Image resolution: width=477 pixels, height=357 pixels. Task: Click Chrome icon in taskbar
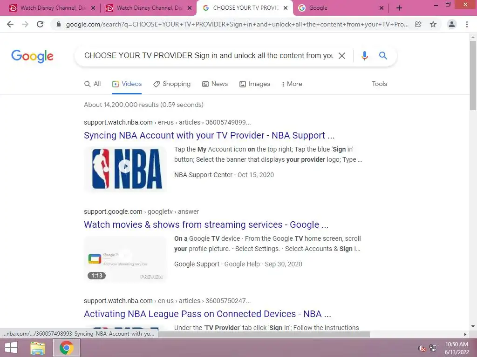coord(67,348)
